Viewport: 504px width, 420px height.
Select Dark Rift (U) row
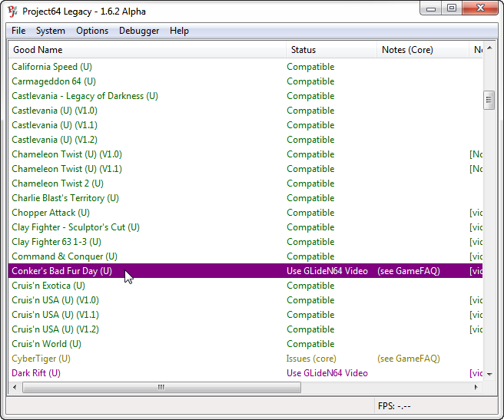click(246, 373)
